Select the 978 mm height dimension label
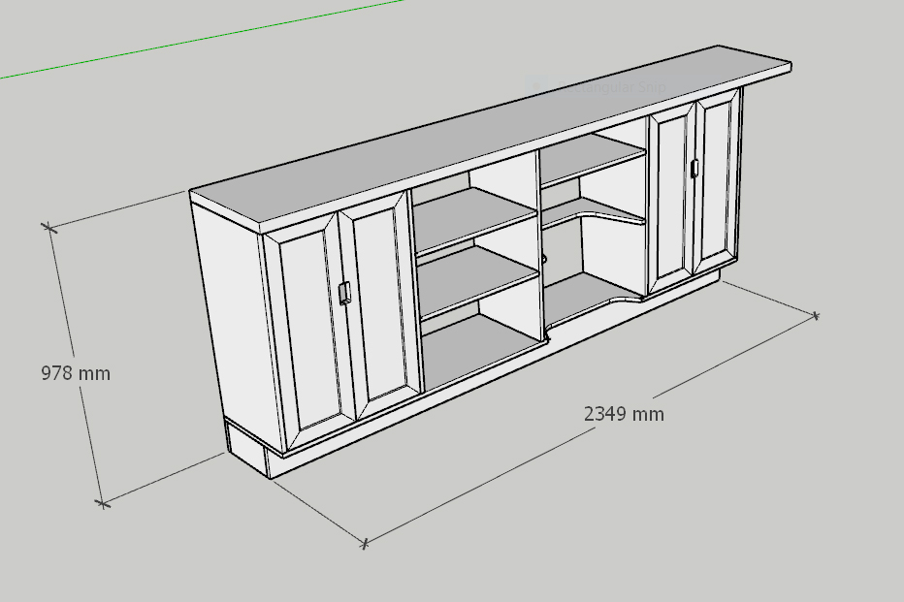Viewport: 904px width, 602px height. (76, 373)
